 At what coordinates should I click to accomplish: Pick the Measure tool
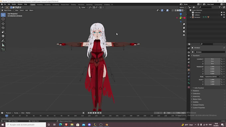pos(3,45)
